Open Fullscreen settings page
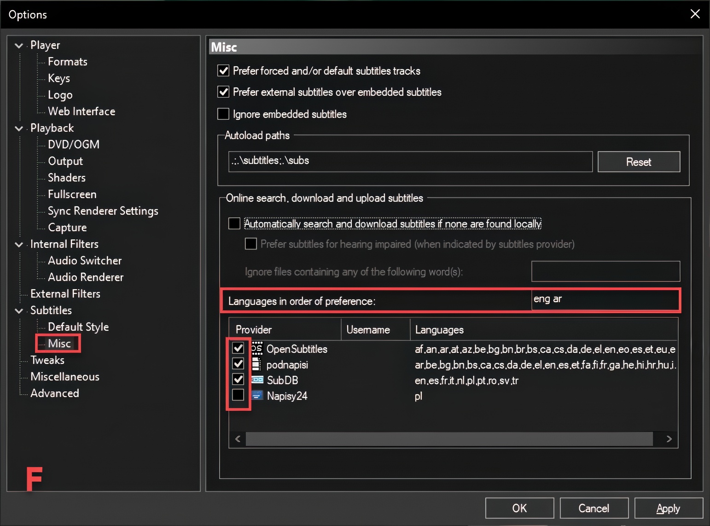 [72, 194]
